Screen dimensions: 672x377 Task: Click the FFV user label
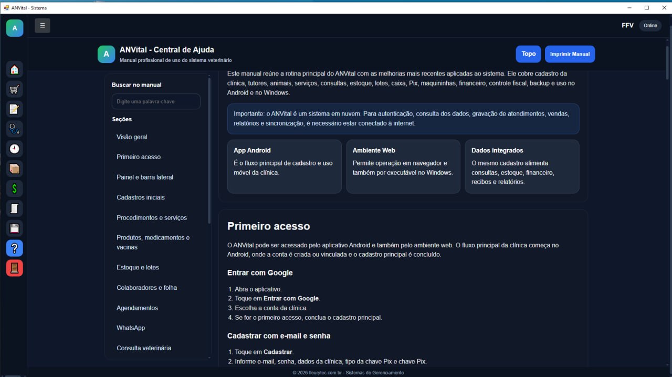627,25
